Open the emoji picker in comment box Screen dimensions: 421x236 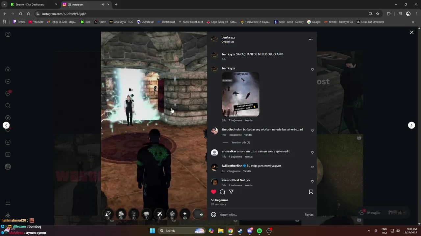click(x=213, y=214)
